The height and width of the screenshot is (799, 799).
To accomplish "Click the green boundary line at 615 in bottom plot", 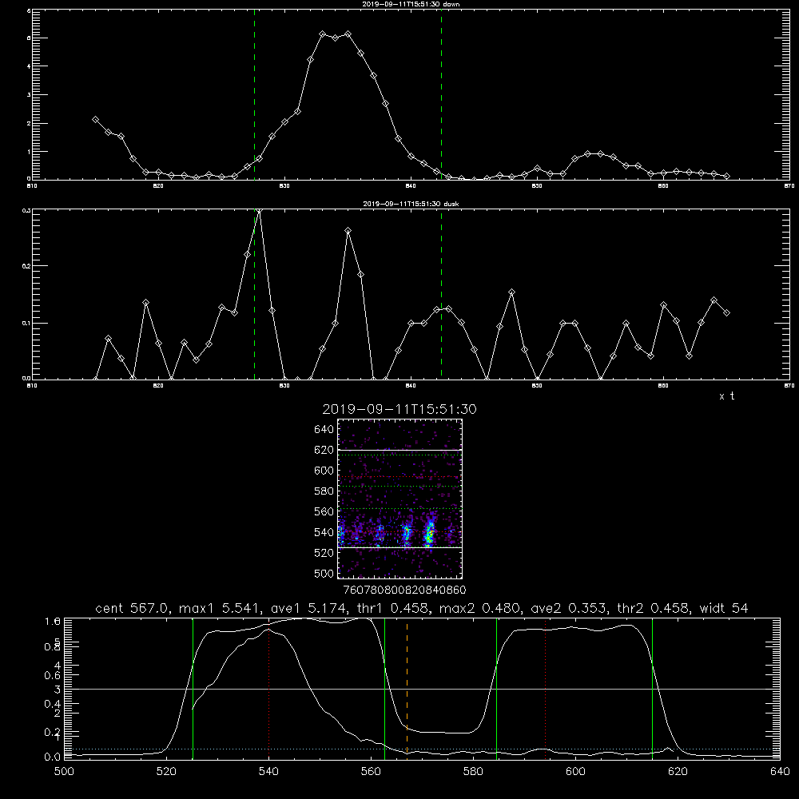I will pos(652,688).
